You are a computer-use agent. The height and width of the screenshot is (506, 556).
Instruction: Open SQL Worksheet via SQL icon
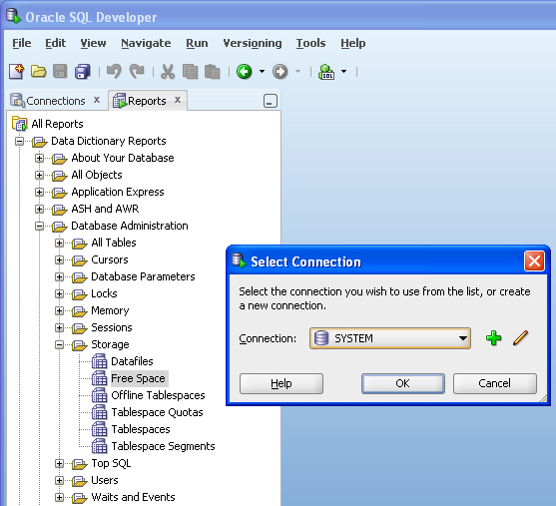(x=326, y=72)
